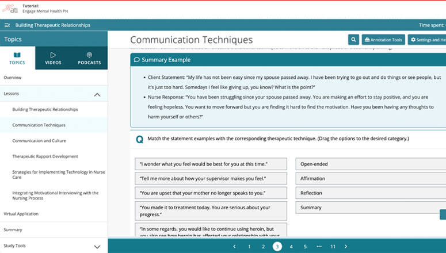This screenshot has width=446, height=253.
Task: Jump to page 5
Action: coord(305,247)
